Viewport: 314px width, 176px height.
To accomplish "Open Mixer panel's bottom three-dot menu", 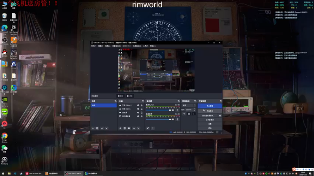I will [x=153, y=128].
